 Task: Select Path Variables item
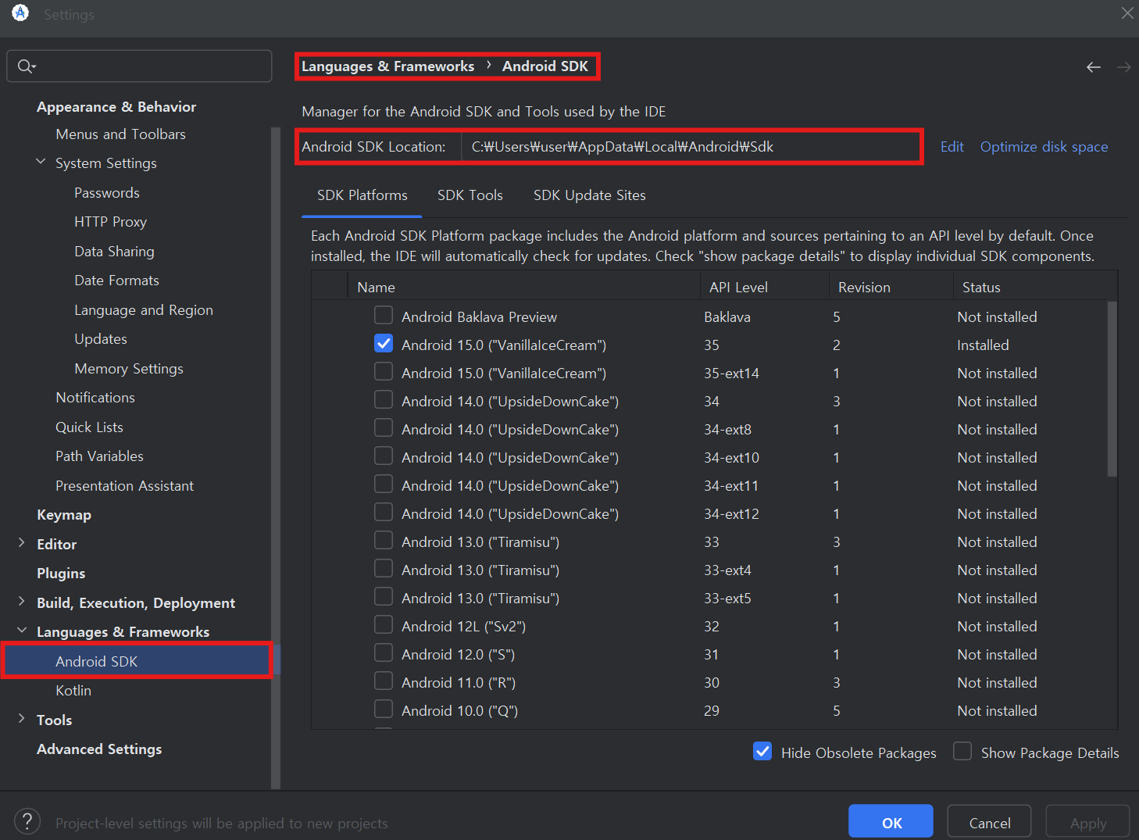[99, 456]
